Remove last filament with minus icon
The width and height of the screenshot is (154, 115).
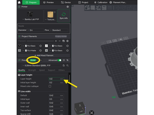coord(60,41)
